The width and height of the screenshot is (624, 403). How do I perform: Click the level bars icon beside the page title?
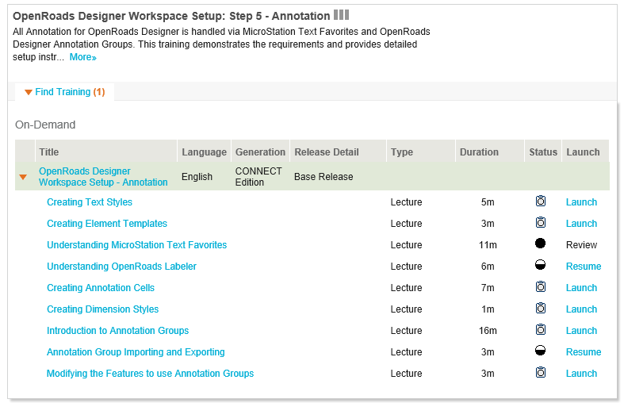341,15
